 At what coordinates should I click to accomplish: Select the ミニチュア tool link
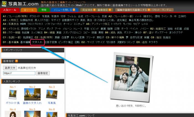pyautogui.click(x=79, y=24)
